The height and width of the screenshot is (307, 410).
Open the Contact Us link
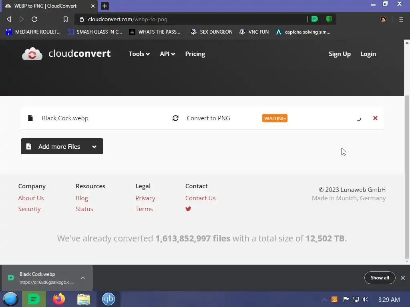200,198
